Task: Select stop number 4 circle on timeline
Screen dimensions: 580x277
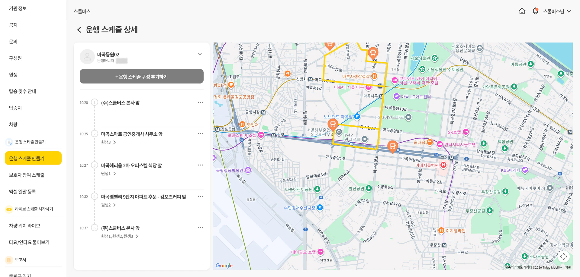Action: (95, 197)
